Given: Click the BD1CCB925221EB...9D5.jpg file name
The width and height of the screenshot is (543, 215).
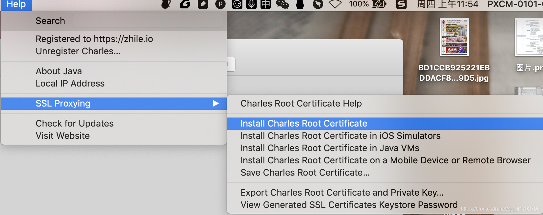Looking at the screenshot, I should (x=454, y=73).
